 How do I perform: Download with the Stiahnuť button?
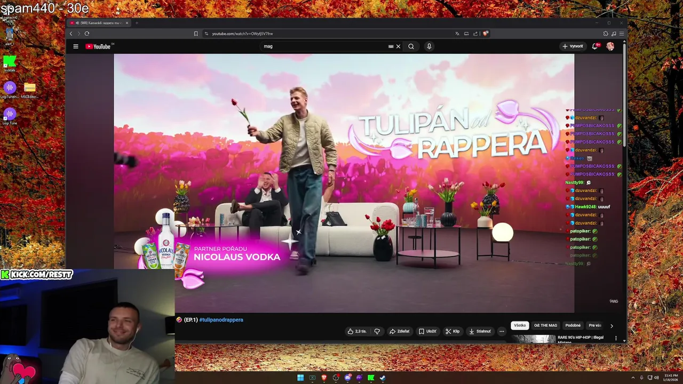pyautogui.click(x=480, y=331)
